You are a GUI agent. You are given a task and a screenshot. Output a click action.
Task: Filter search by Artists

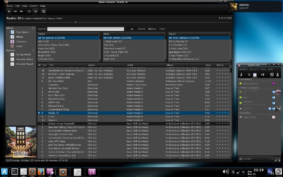[142, 29]
